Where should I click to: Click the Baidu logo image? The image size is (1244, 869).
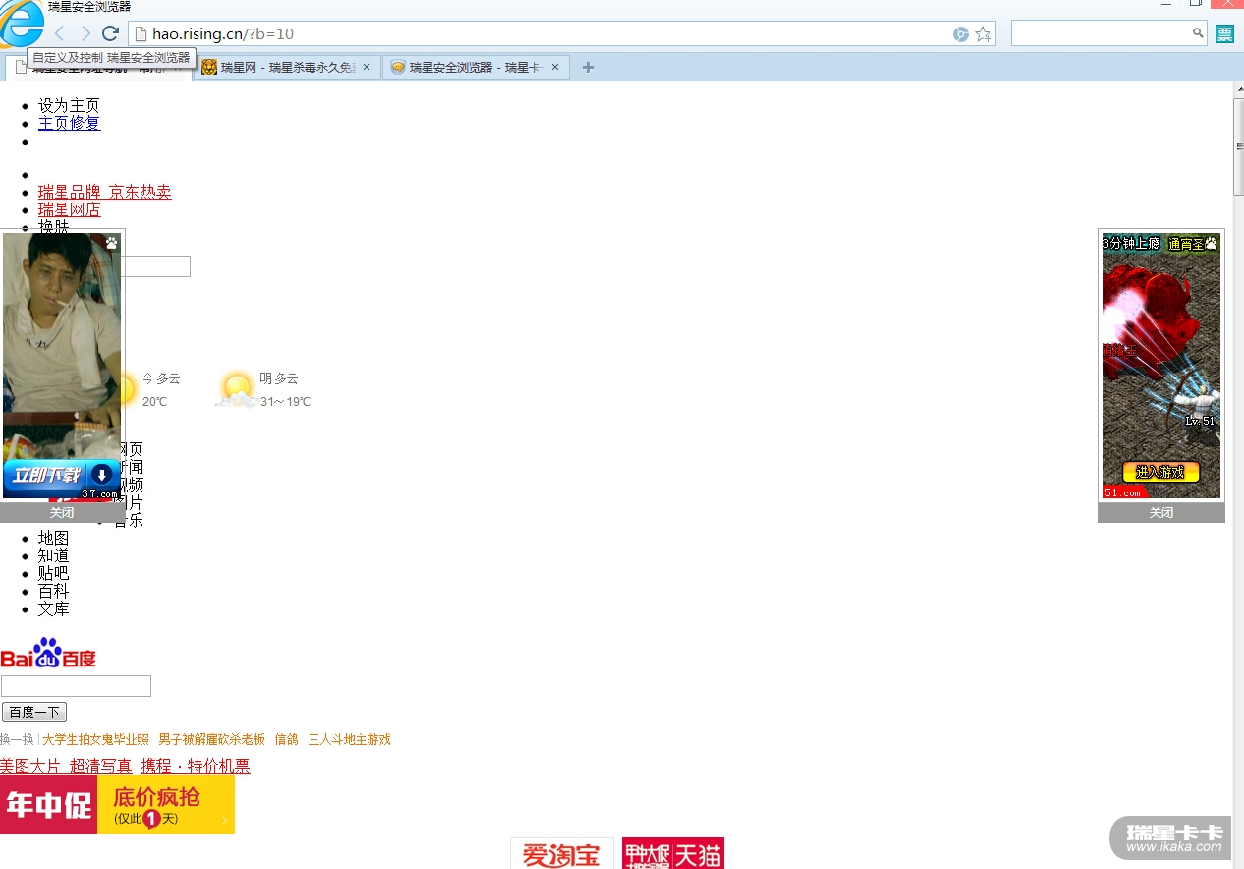pyautogui.click(x=48, y=653)
